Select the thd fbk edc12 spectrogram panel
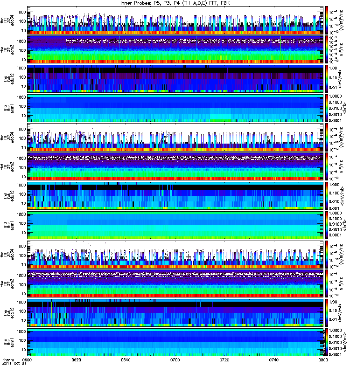The width and height of the screenshot is (350, 373). tap(175, 196)
